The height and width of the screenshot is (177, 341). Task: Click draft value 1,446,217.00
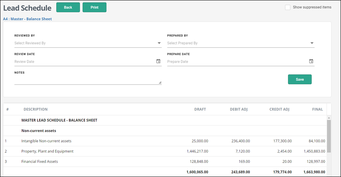(x=197, y=151)
